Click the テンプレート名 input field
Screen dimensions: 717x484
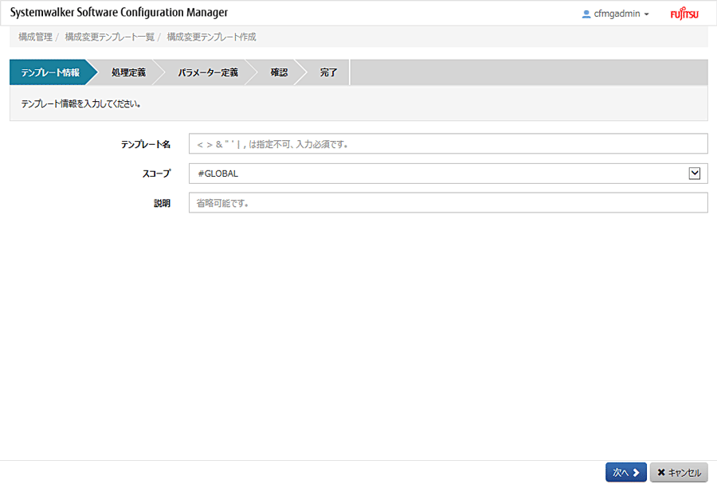pyautogui.click(x=448, y=144)
